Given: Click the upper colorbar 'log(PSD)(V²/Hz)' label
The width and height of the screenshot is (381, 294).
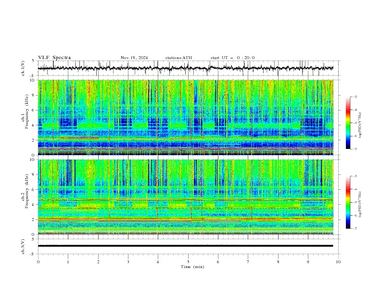Looking at the screenshot, I should pos(360,125).
